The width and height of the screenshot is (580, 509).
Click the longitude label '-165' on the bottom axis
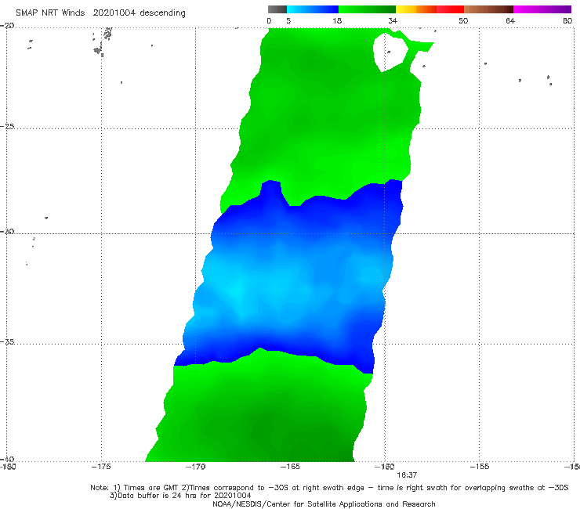click(x=290, y=467)
